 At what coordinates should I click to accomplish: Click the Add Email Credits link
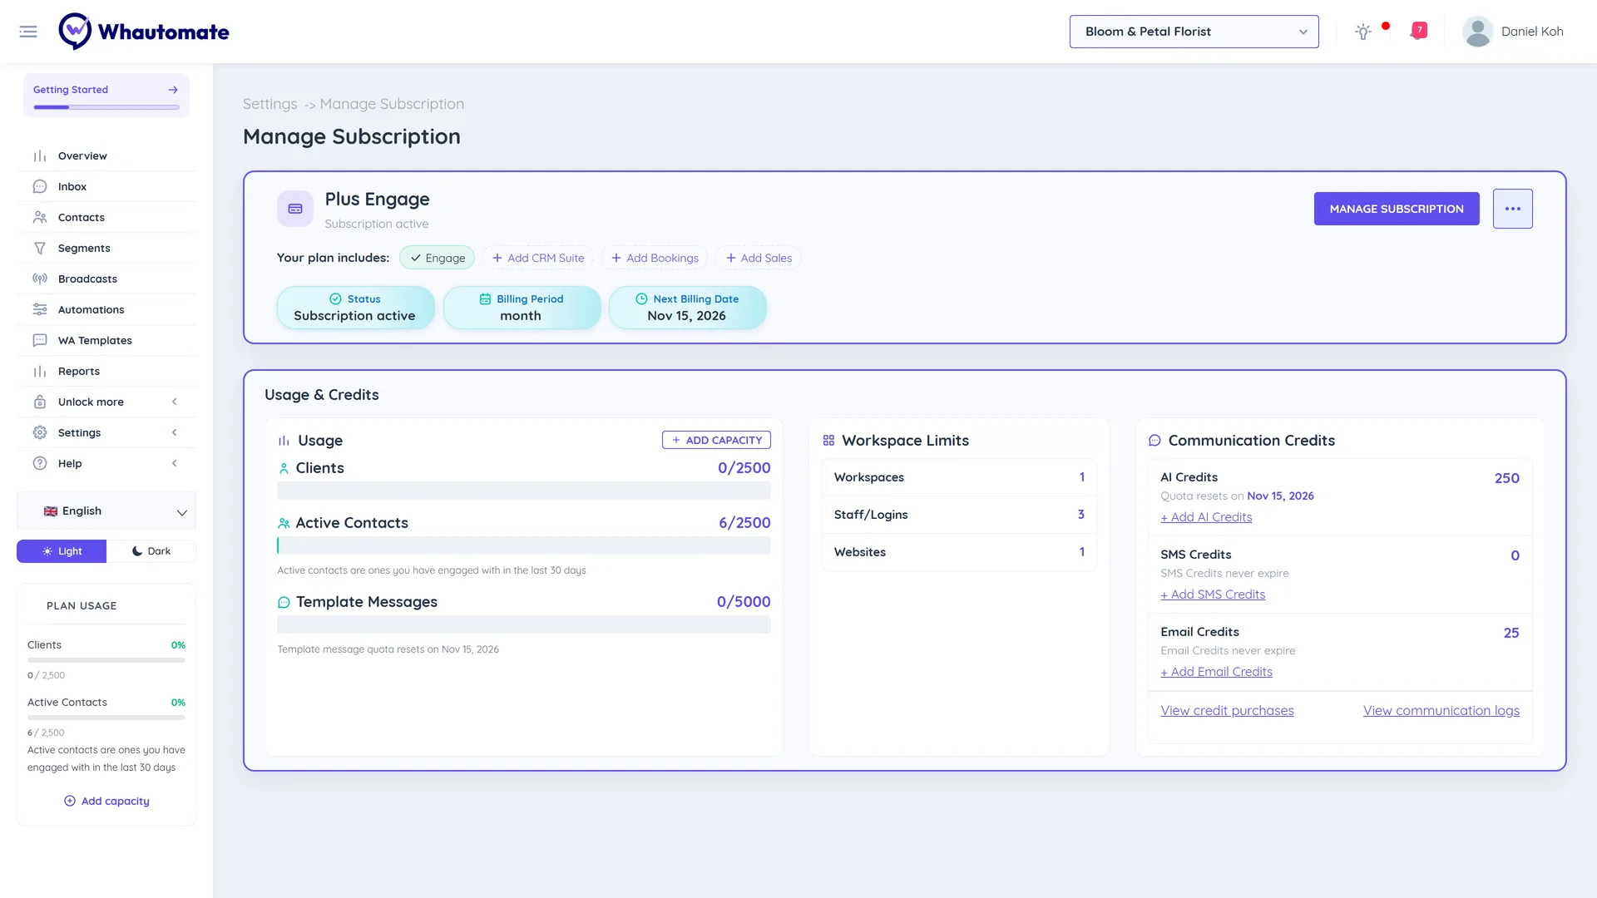pos(1216,672)
